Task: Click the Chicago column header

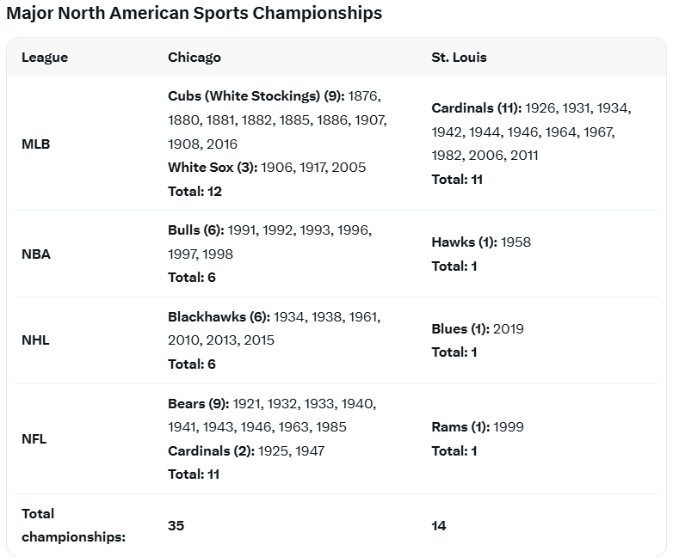Action: [194, 58]
